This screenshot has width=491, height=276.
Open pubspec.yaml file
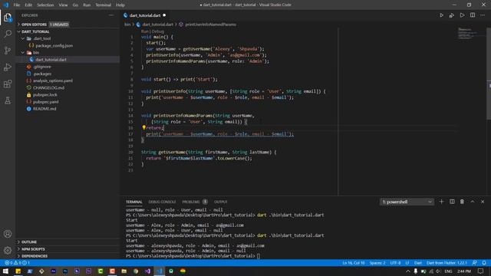[x=46, y=102]
